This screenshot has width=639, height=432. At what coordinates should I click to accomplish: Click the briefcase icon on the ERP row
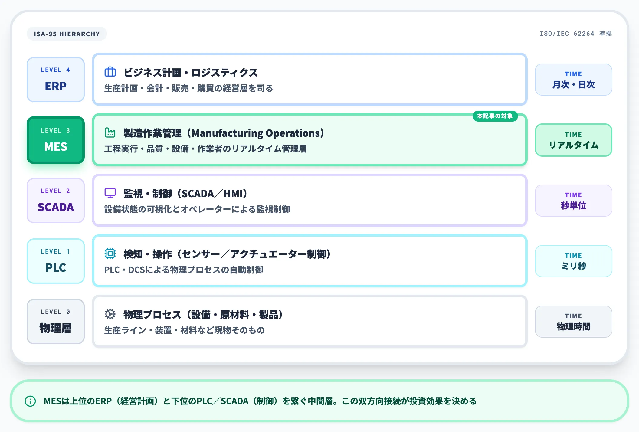point(110,72)
